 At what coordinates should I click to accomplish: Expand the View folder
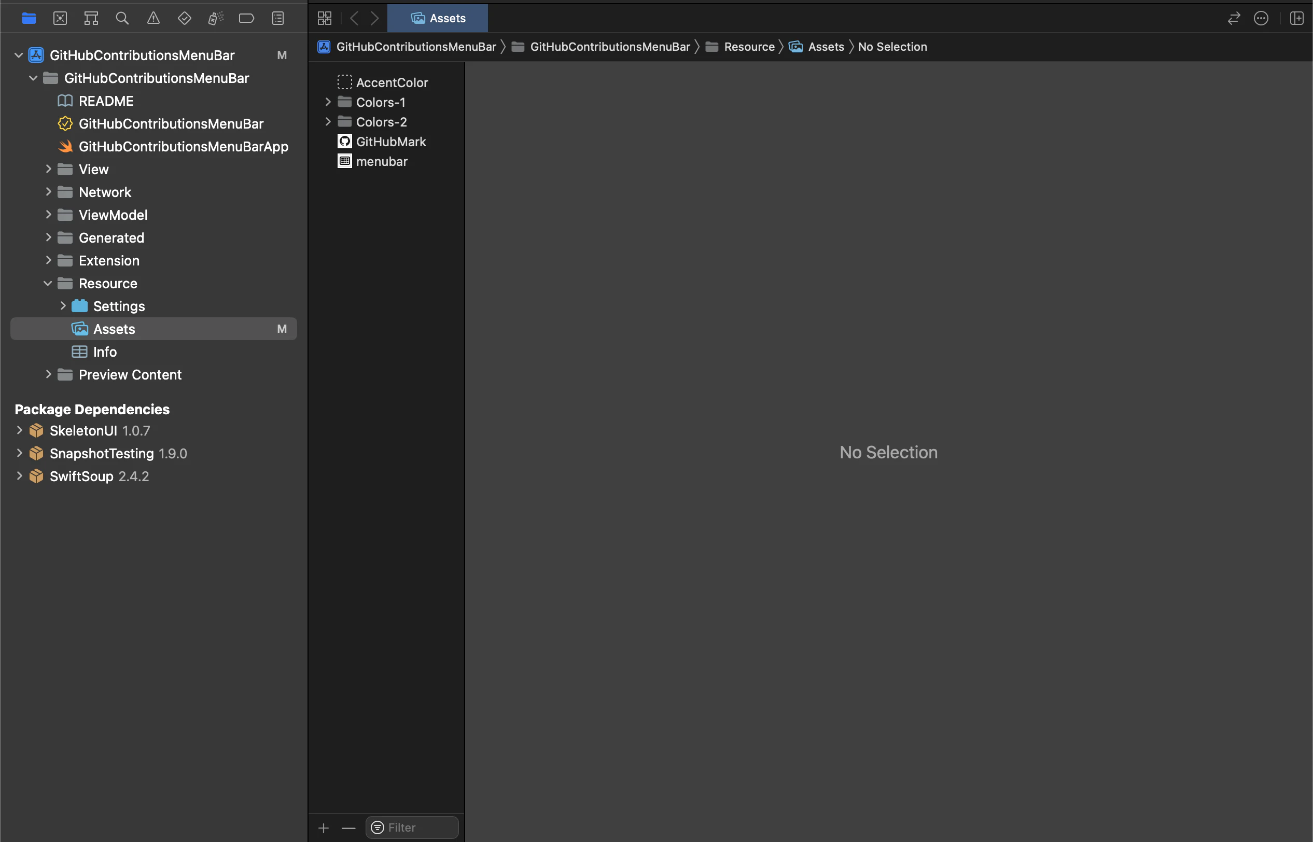pos(48,169)
